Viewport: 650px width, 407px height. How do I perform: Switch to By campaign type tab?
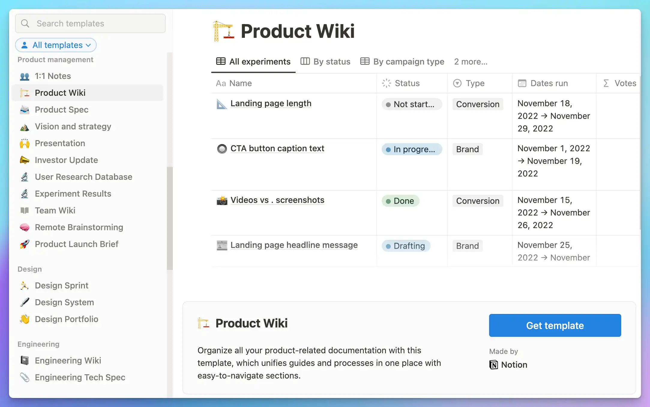tap(402, 62)
